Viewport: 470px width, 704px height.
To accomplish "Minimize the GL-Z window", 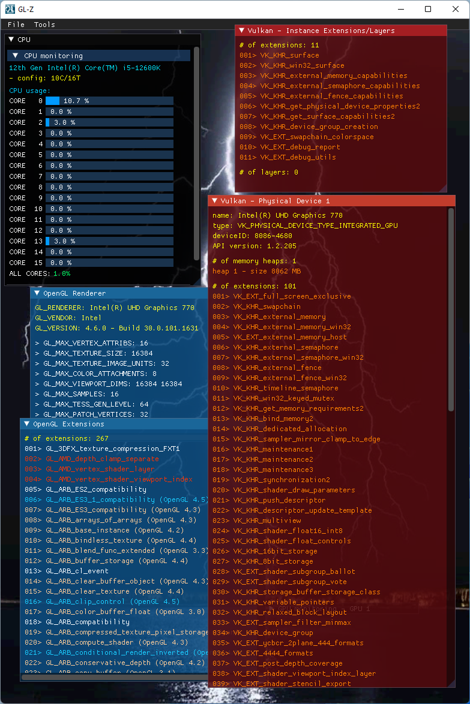I will coord(401,9).
